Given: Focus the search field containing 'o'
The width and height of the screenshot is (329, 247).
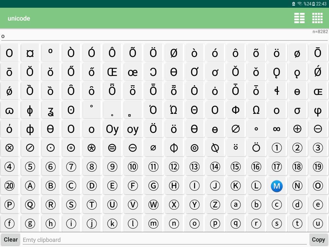Looking at the screenshot, I should point(154,36).
